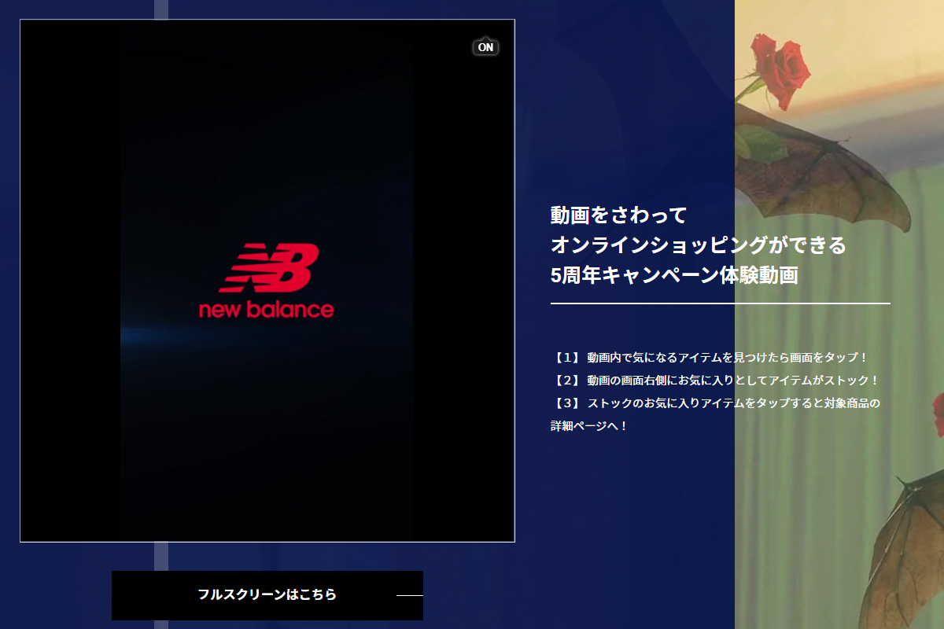Select the text 5周年キャンペーン体験動画
Screen dimensions: 944x629
pos(674,276)
